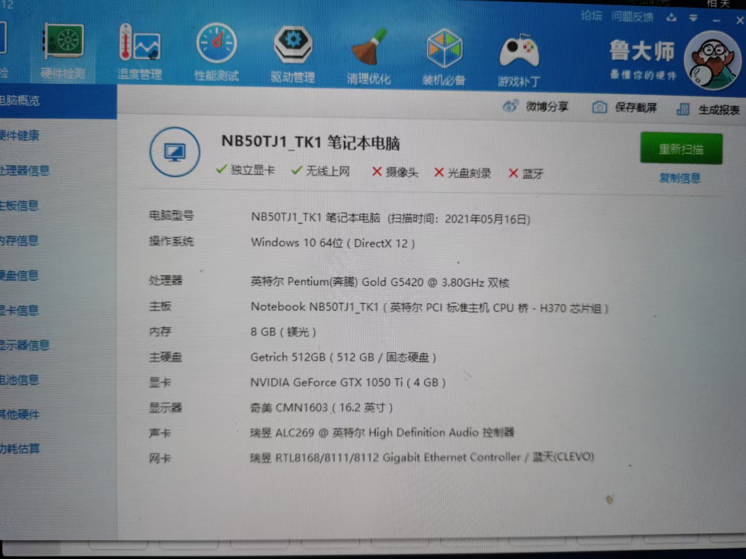Open 驱动管理 driver management icon
Image resolution: width=746 pixels, height=559 pixels.
(293, 55)
